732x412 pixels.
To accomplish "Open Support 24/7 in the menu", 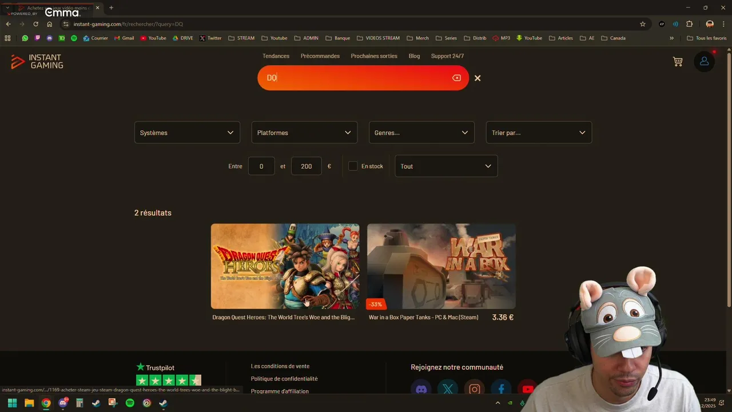I will click(447, 56).
